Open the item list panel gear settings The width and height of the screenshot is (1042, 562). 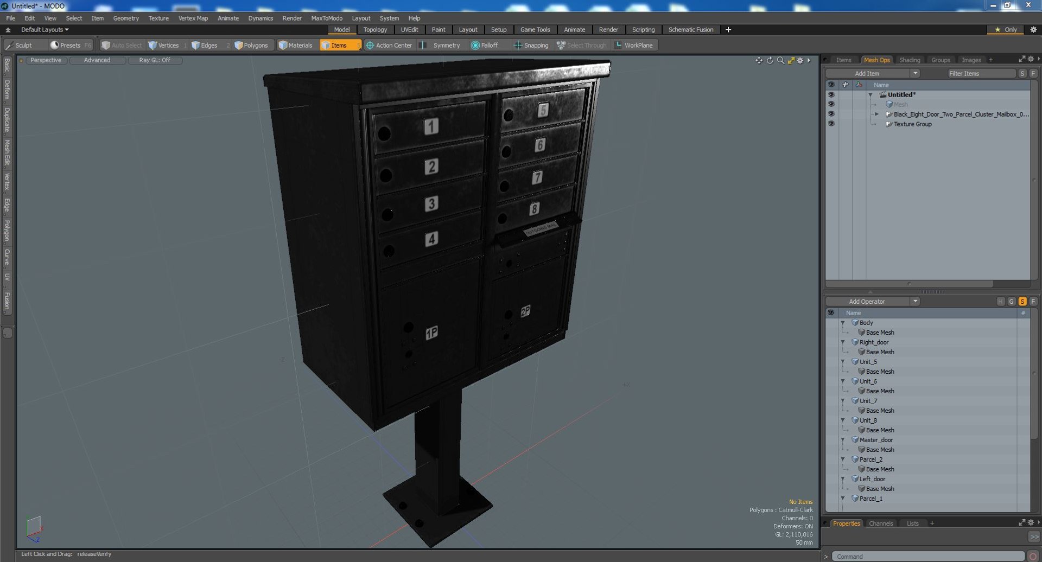click(x=1031, y=59)
